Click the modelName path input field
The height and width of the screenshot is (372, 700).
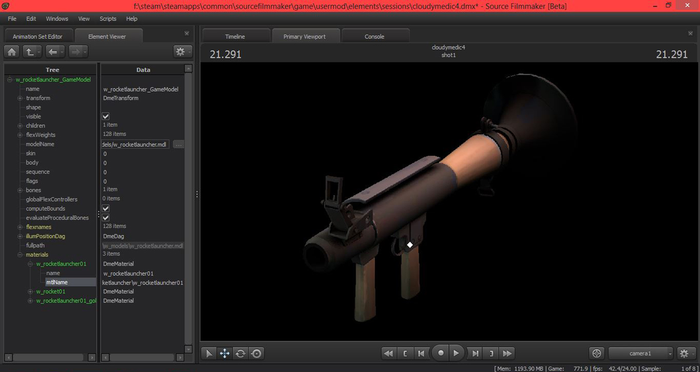[136, 145]
